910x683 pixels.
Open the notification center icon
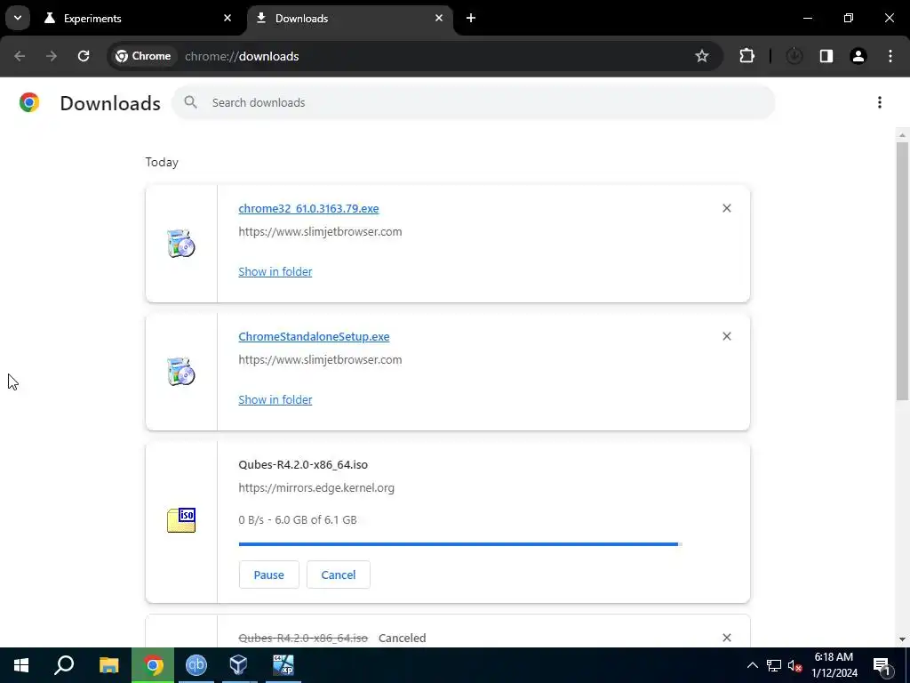coord(882,665)
